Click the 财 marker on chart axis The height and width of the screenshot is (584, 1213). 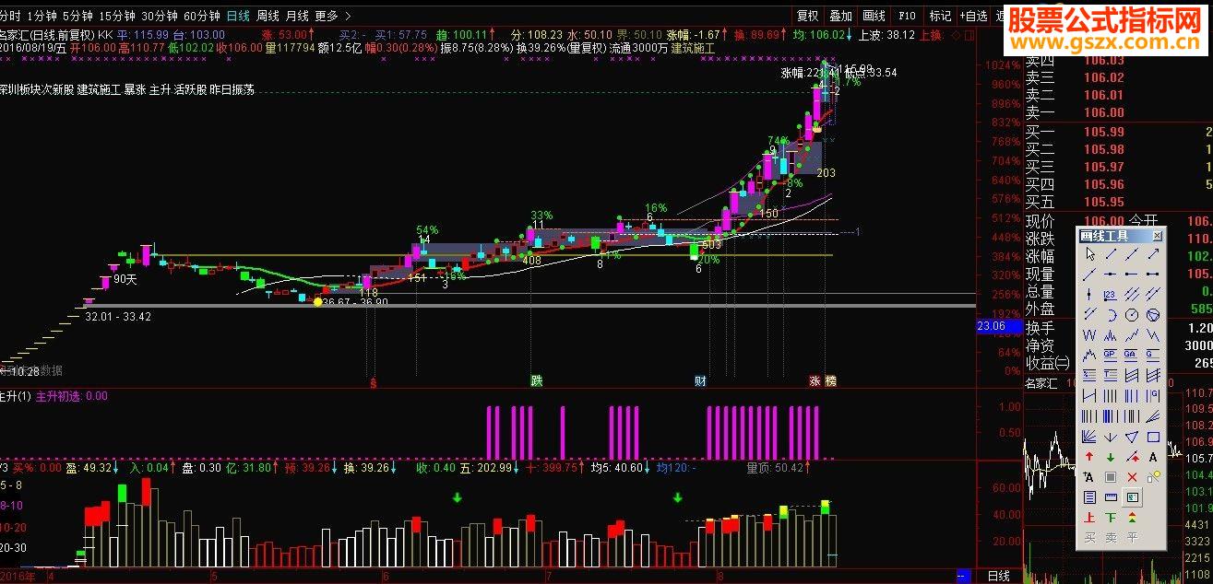coord(701,380)
